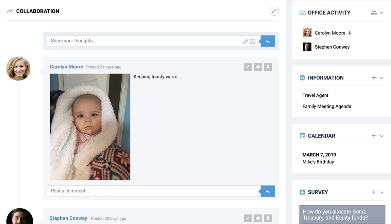
Task: Click the attach link icon in share box
Action: tap(245, 41)
